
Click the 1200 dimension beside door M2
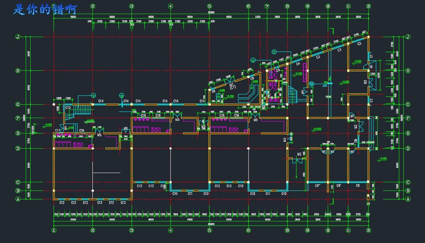372,74
